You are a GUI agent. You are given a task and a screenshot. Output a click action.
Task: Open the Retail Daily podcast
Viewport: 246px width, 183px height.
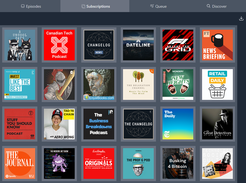(217, 85)
